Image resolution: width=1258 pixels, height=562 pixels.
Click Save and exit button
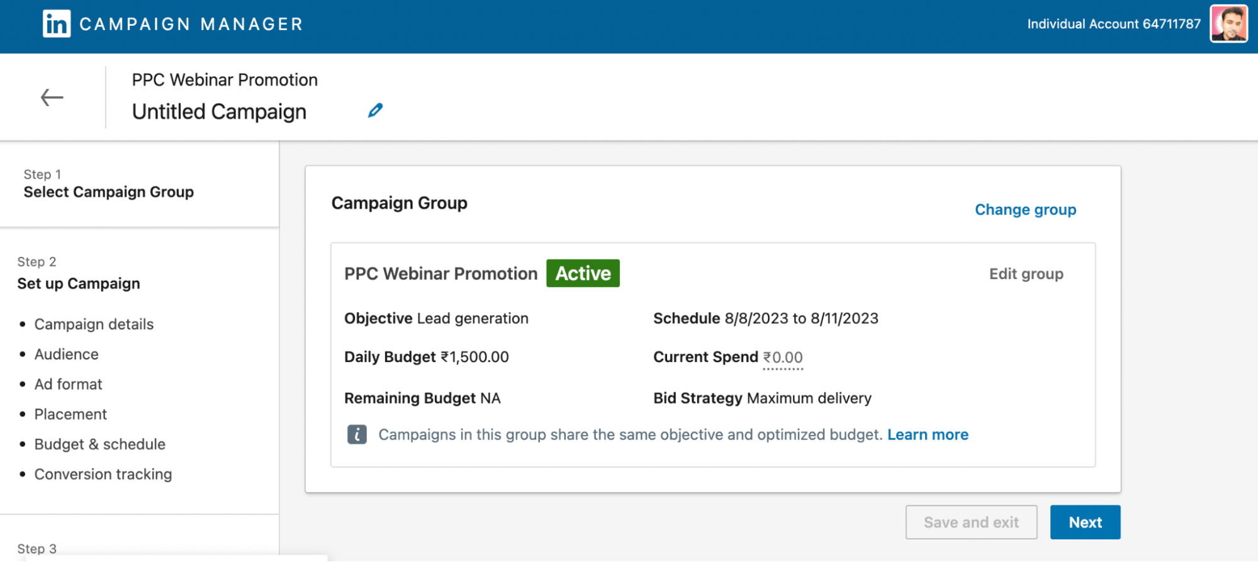tap(971, 522)
